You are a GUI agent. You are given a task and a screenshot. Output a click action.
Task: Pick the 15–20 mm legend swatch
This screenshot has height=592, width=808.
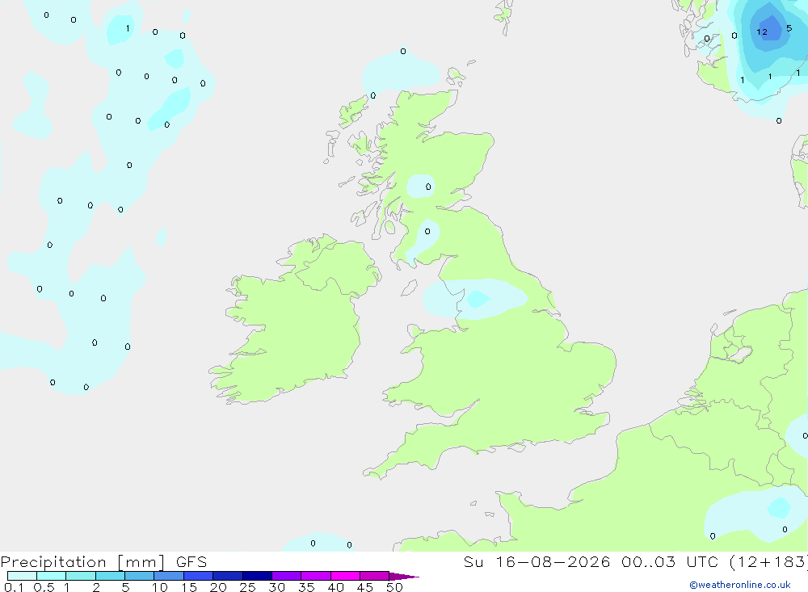point(198,576)
